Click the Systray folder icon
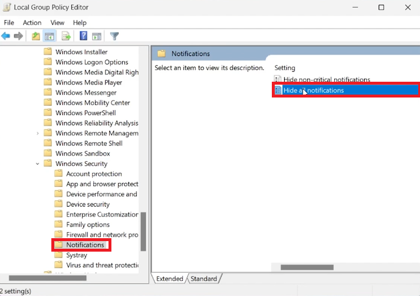 tap(58, 255)
